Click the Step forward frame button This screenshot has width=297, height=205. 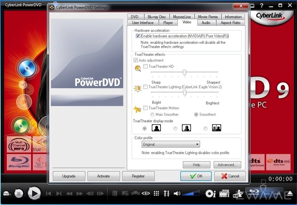pos(100,193)
